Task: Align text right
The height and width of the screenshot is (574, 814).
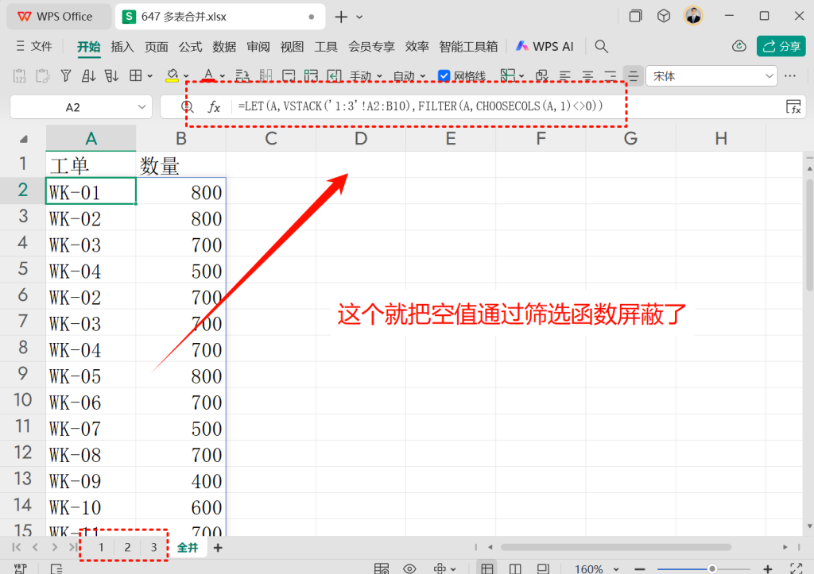Action: coord(610,76)
